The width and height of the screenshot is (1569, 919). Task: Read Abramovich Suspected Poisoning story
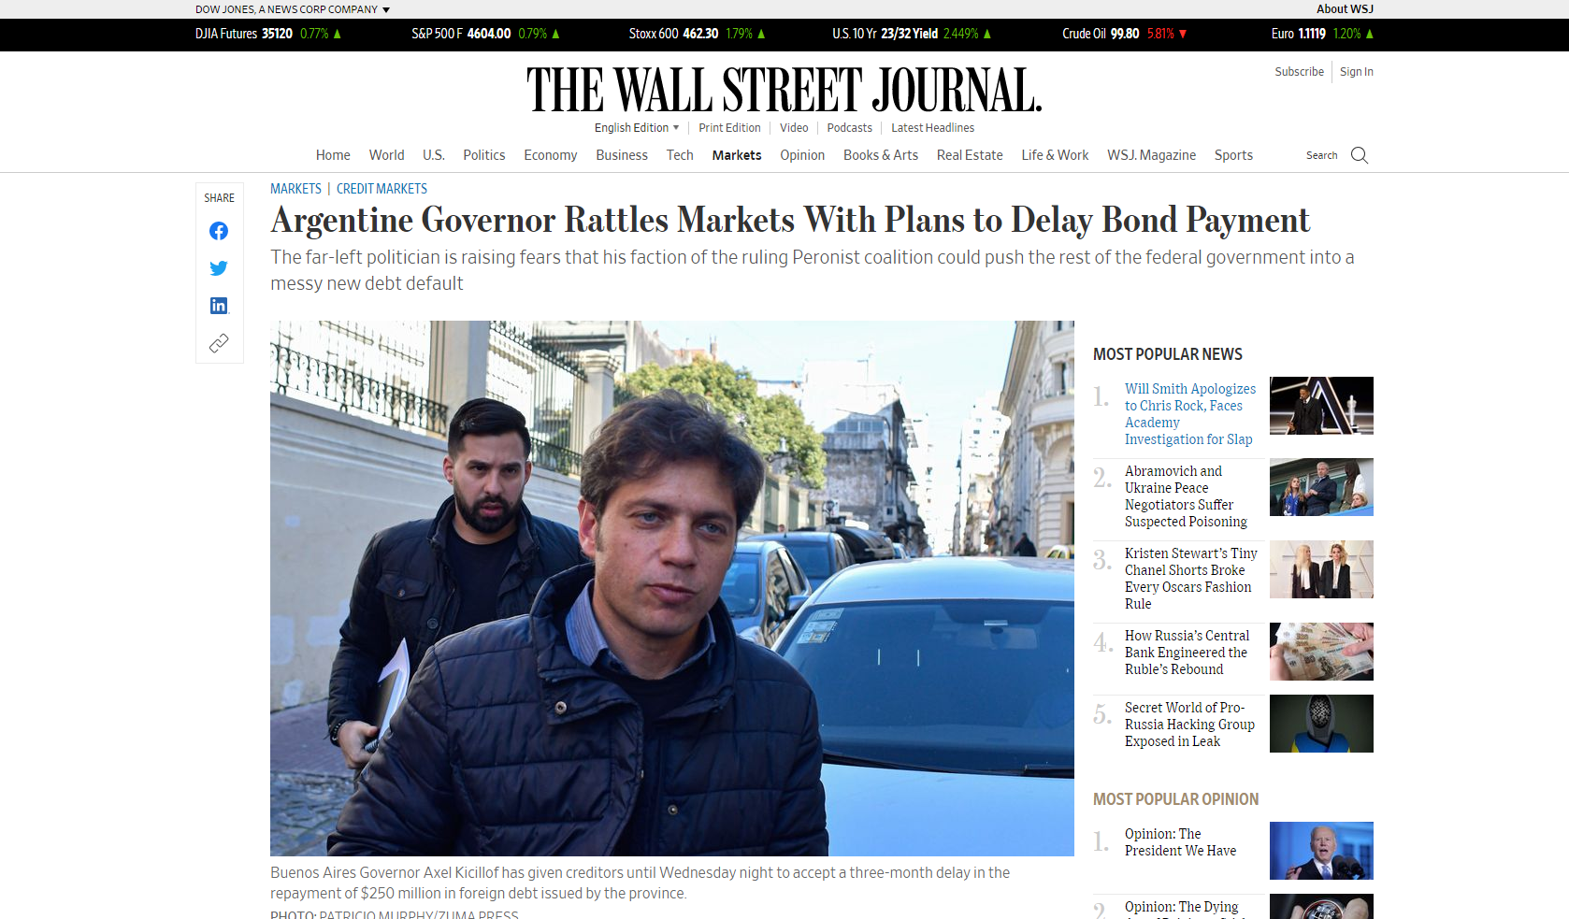1186,496
